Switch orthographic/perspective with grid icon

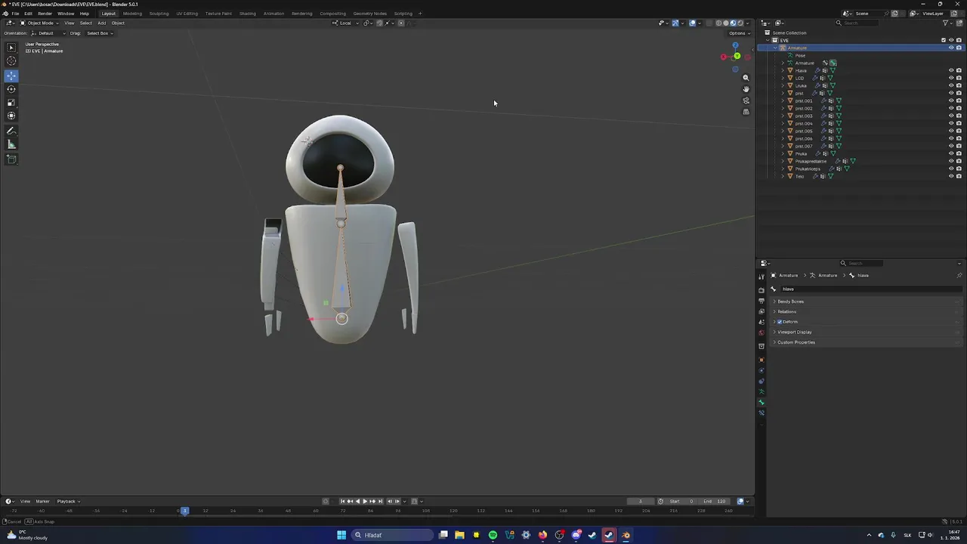click(746, 112)
